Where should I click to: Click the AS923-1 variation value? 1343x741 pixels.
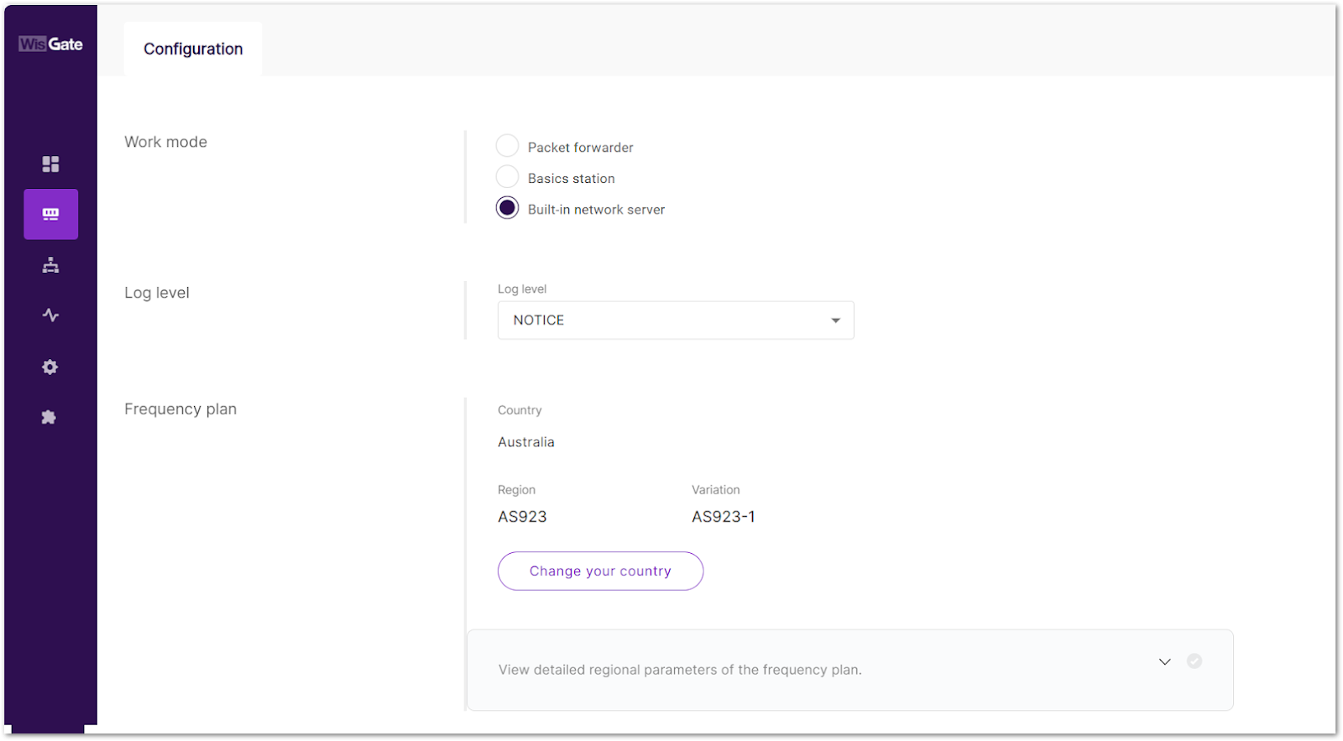click(x=723, y=516)
